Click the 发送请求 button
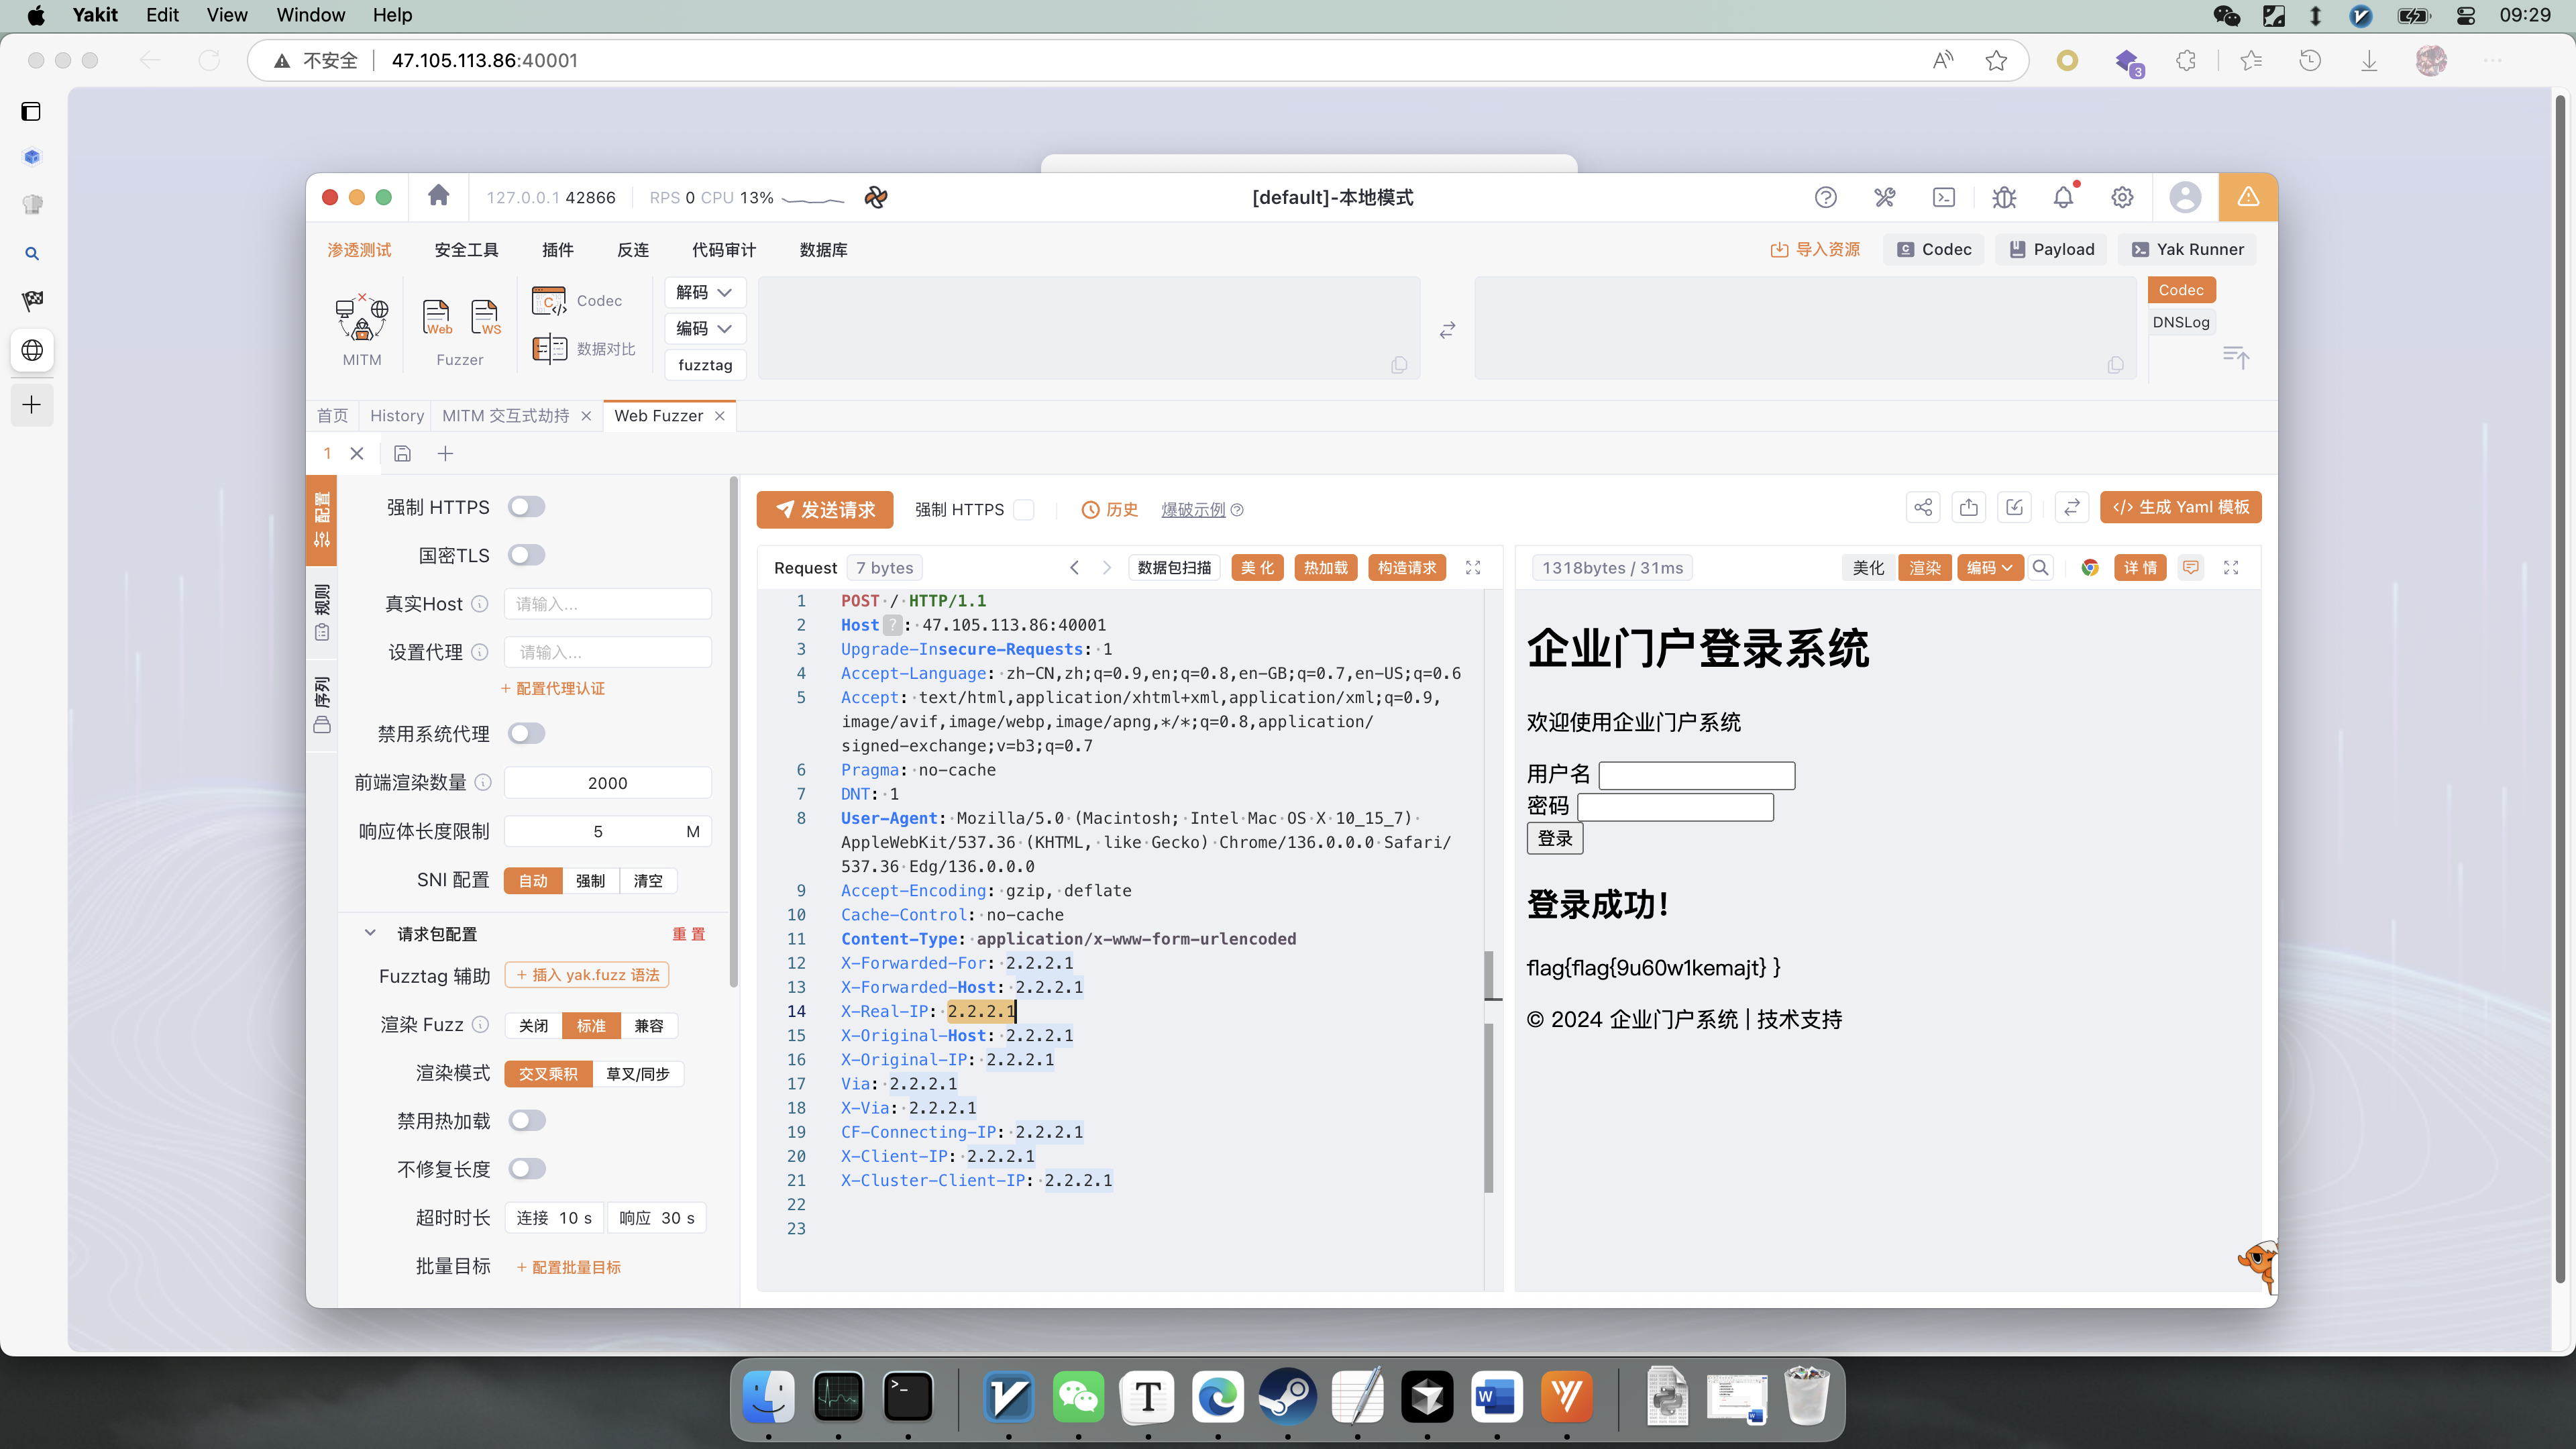2576x1449 pixels. click(x=825, y=510)
